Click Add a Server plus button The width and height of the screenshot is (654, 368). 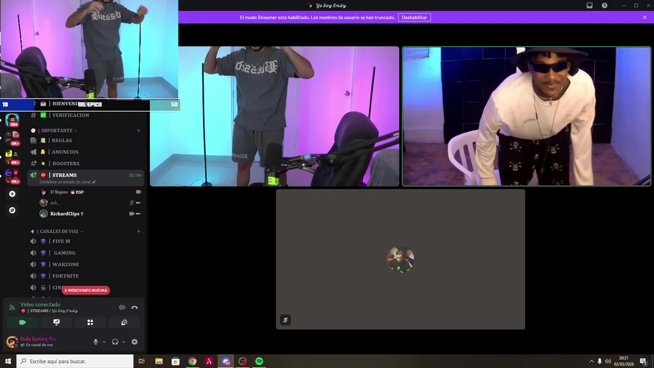pos(12,194)
